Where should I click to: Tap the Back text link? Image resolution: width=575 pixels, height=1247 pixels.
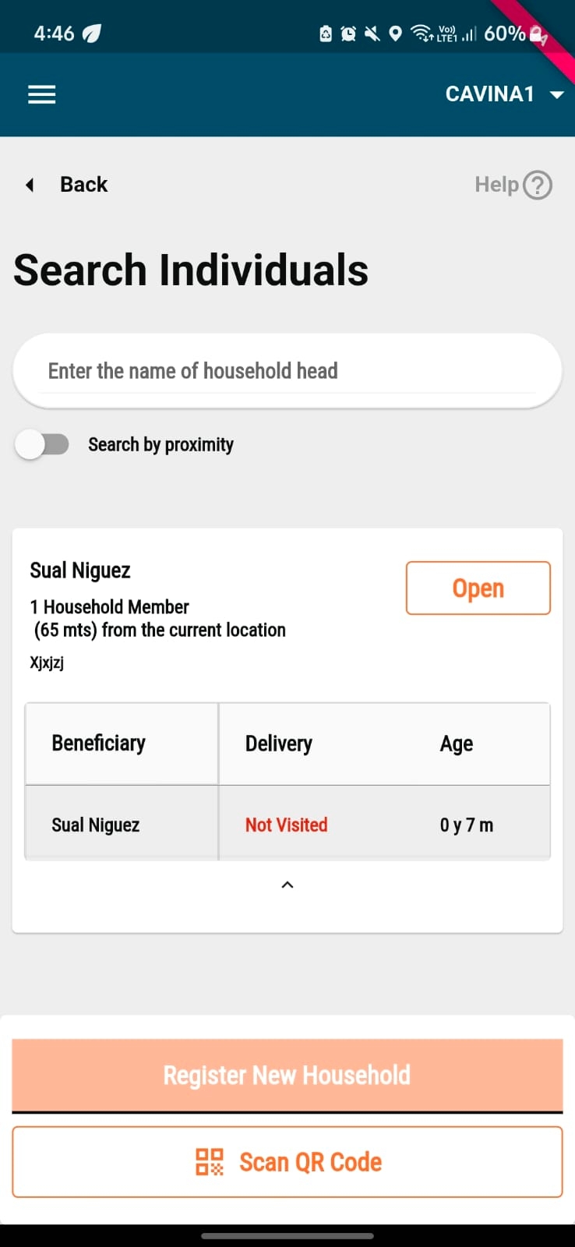tap(84, 185)
